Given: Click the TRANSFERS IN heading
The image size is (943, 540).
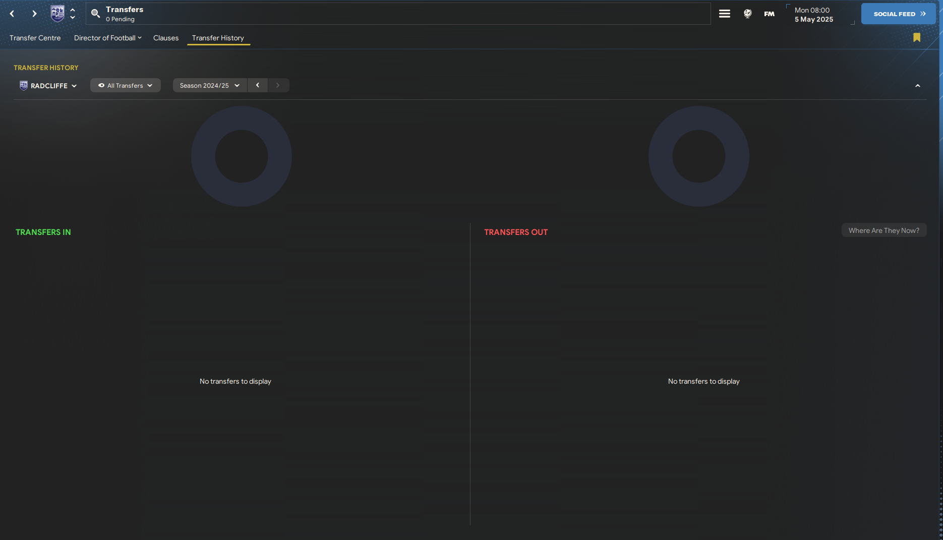Looking at the screenshot, I should point(43,232).
